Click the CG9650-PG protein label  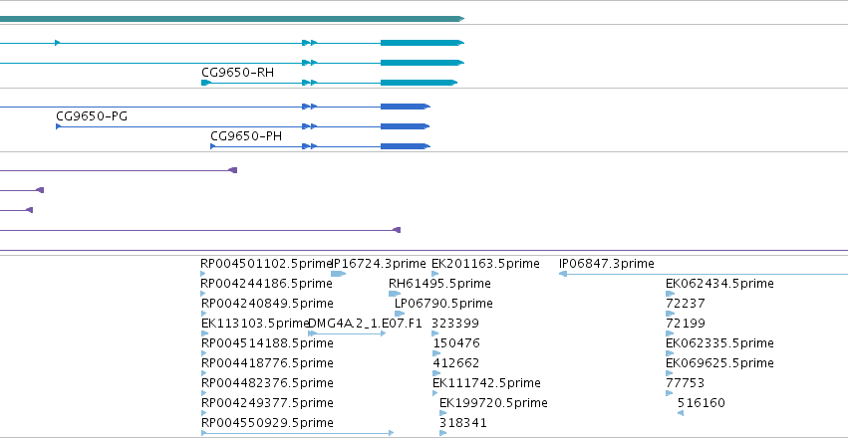92,116
